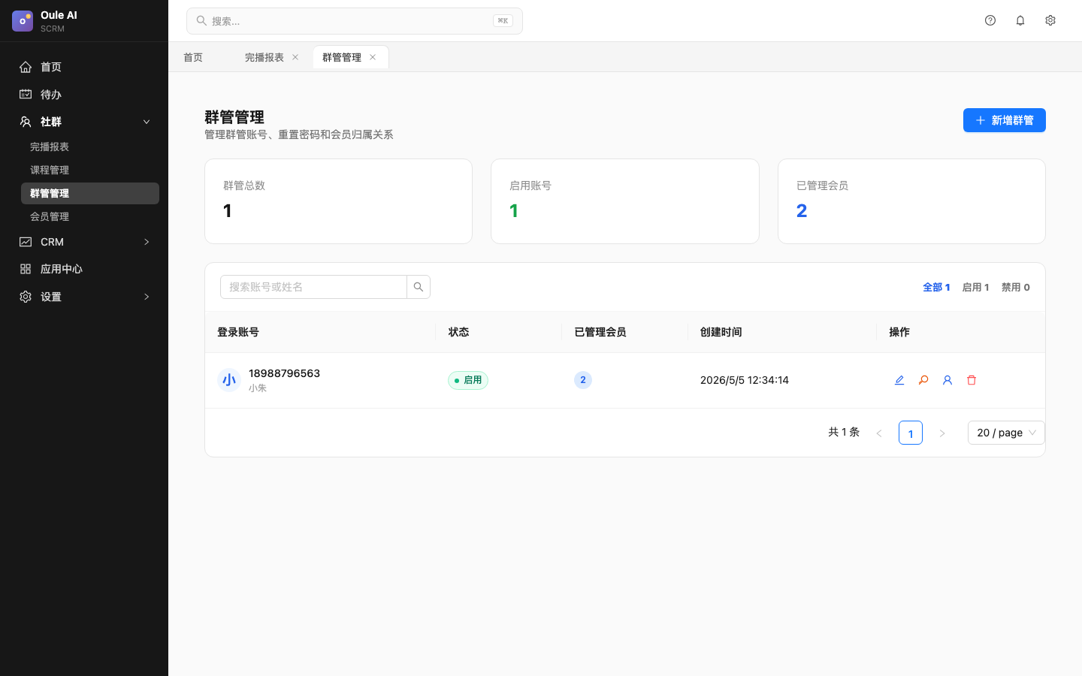Filter by 禁用 0
The width and height of the screenshot is (1082, 676).
pyautogui.click(x=1015, y=287)
